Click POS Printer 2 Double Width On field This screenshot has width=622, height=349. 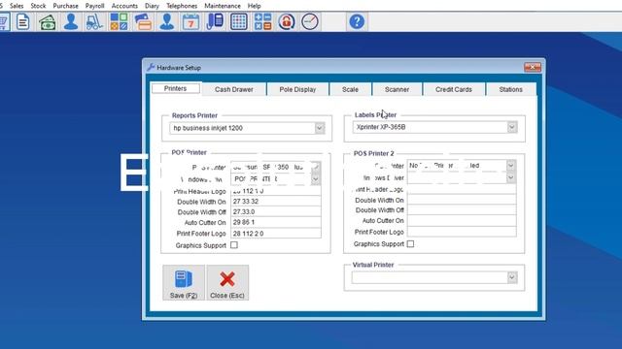pyautogui.click(x=462, y=200)
